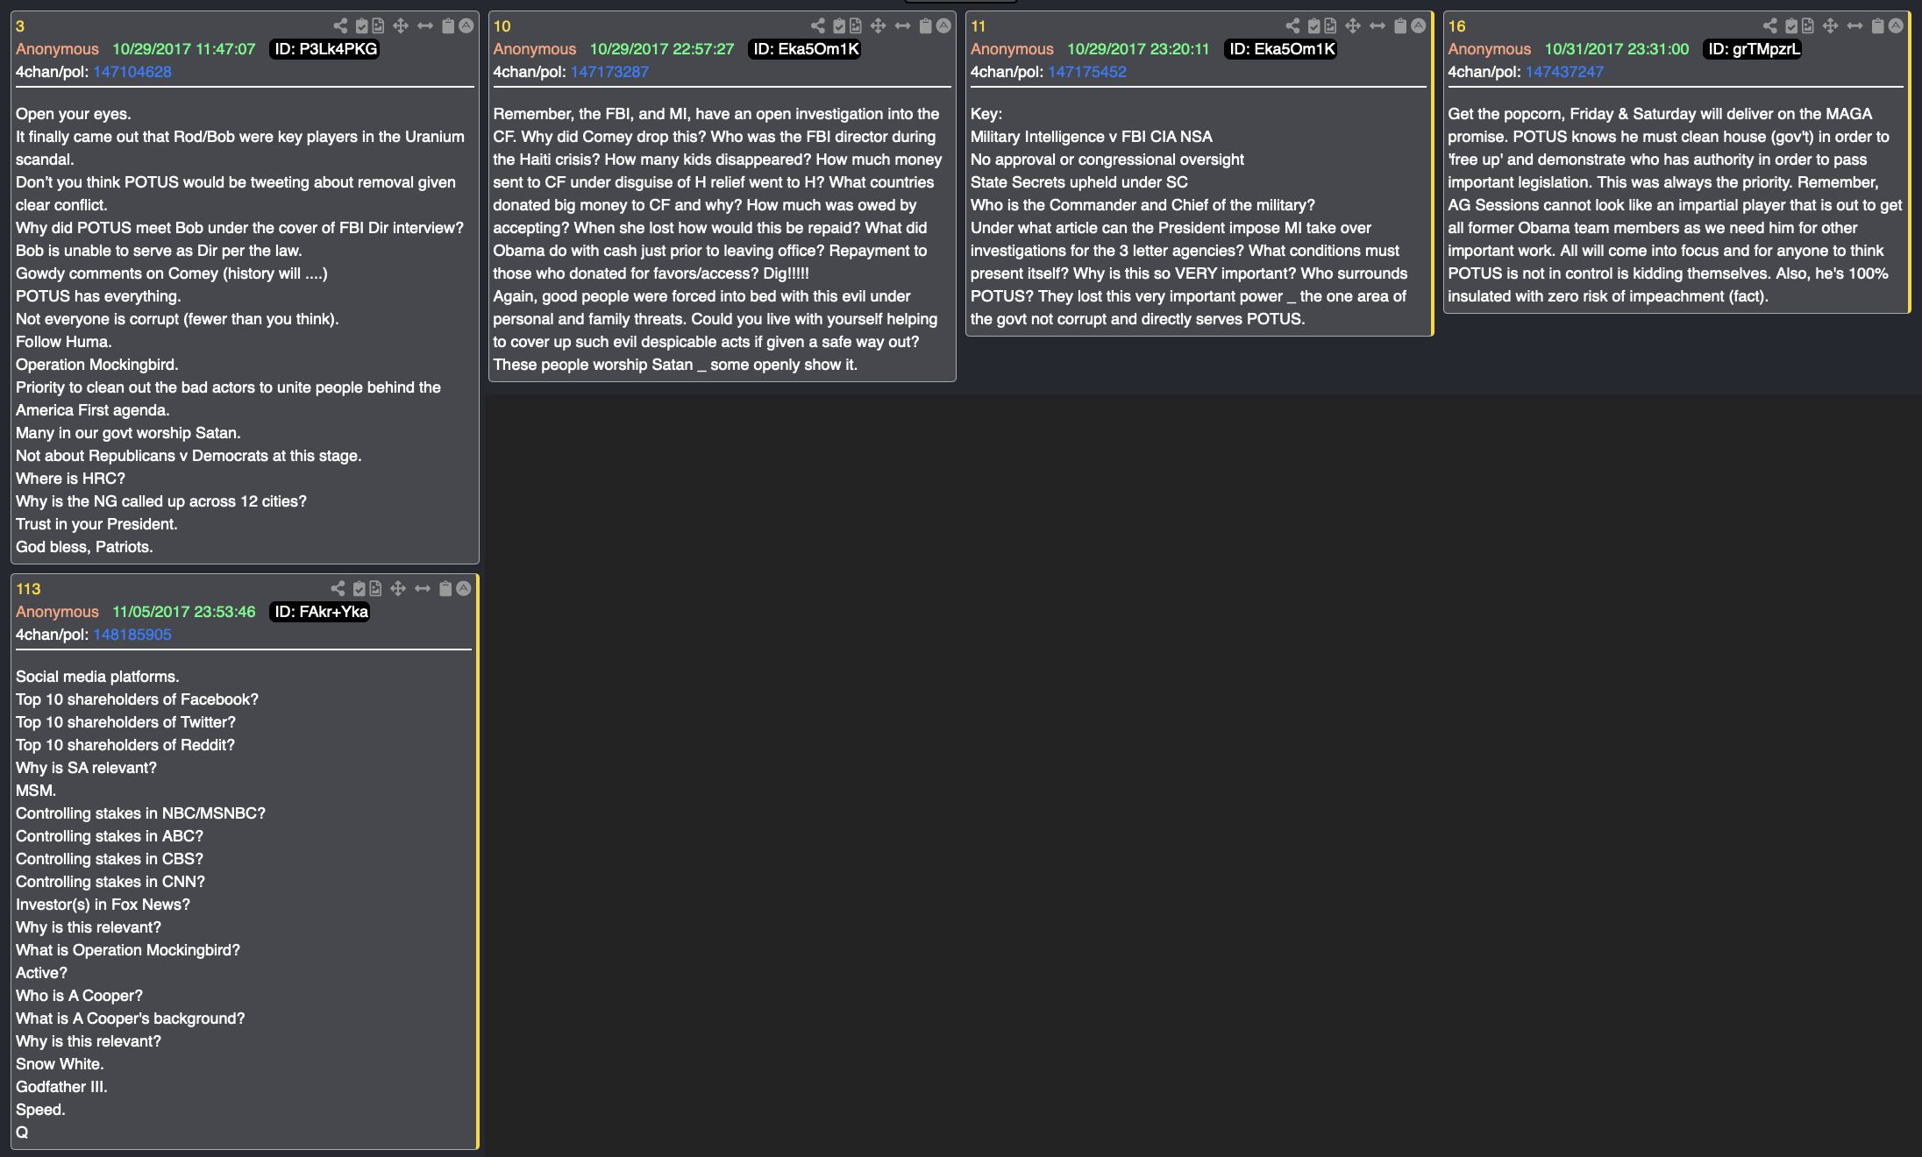Image resolution: width=1922 pixels, height=1157 pixels.
Task: Click the ID: Eka5Om1K badge on post 11
Action: [x=1282, y=49]
